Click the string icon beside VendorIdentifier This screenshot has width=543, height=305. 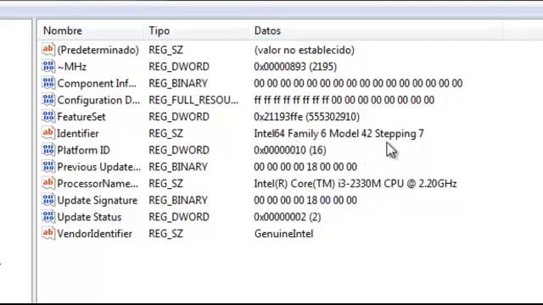point(48,233)
